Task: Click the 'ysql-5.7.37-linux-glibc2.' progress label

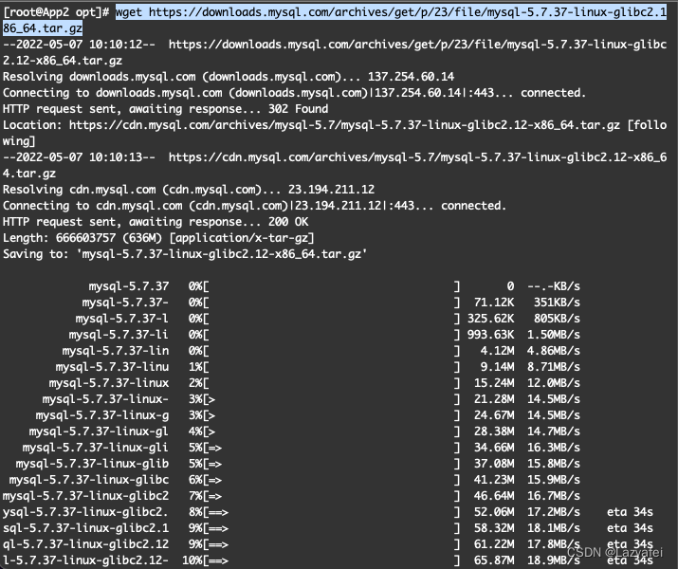Action: 85,512
